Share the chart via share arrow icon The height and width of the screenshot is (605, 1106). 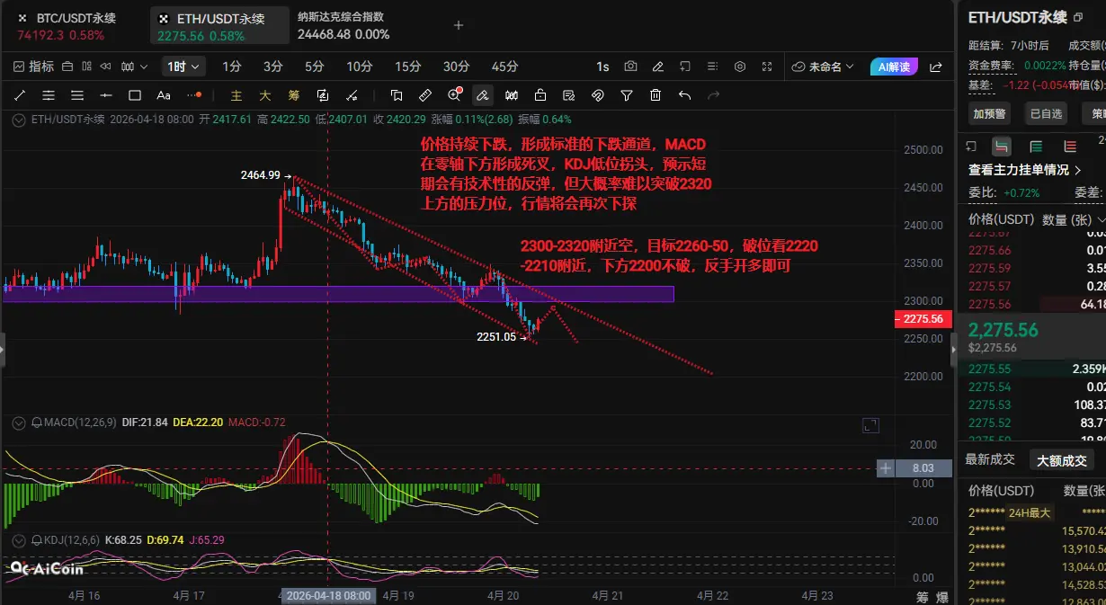[x=936, y=67]
